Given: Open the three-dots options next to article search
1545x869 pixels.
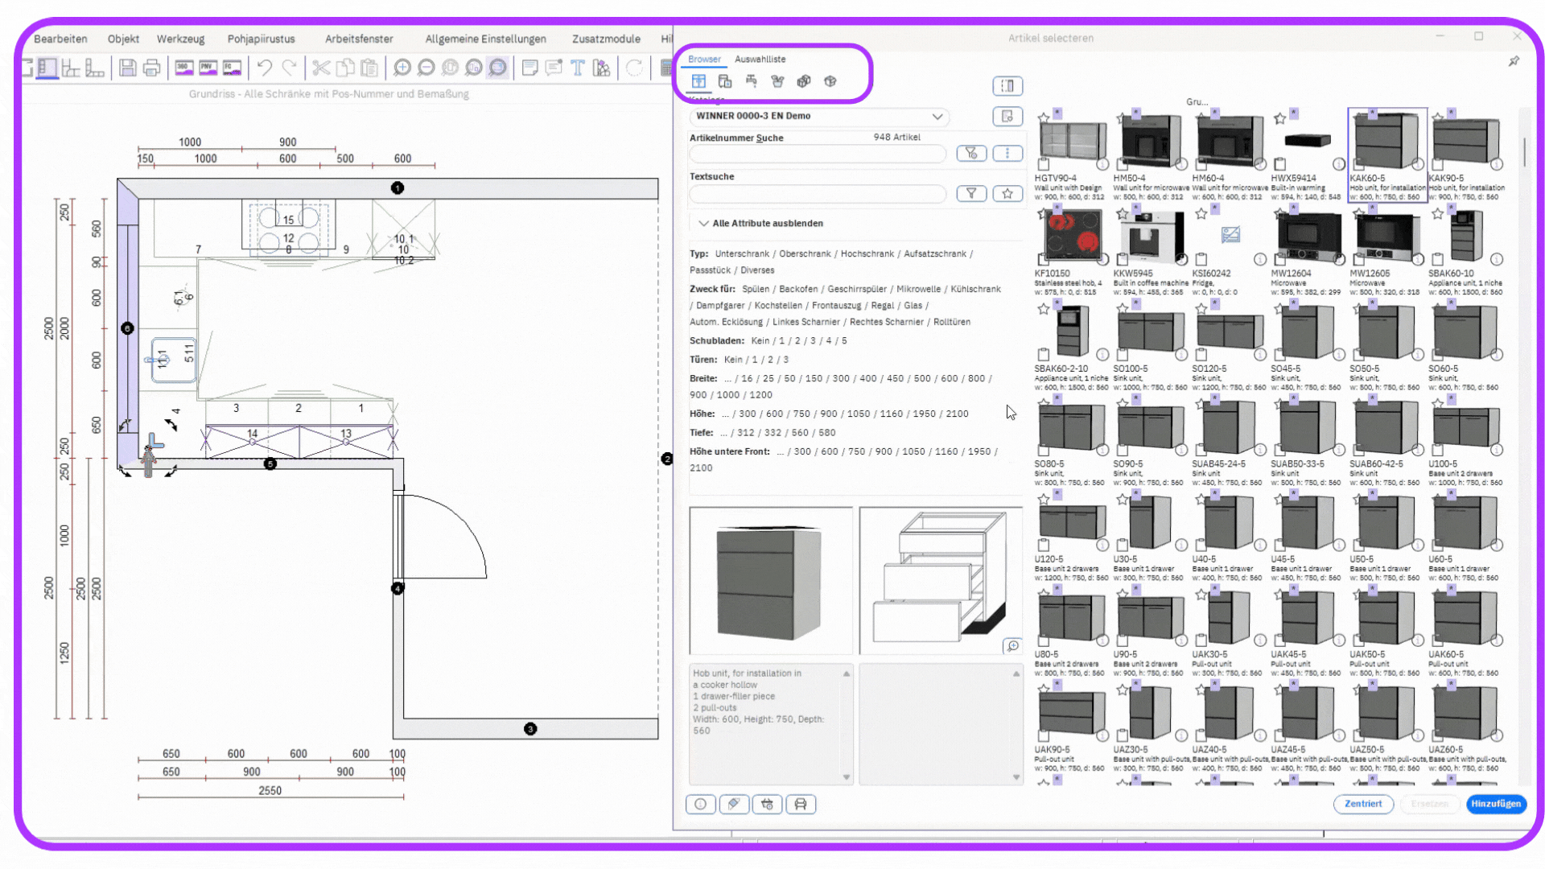Looking at the screenshot, I should click(x=1007, y=154).
